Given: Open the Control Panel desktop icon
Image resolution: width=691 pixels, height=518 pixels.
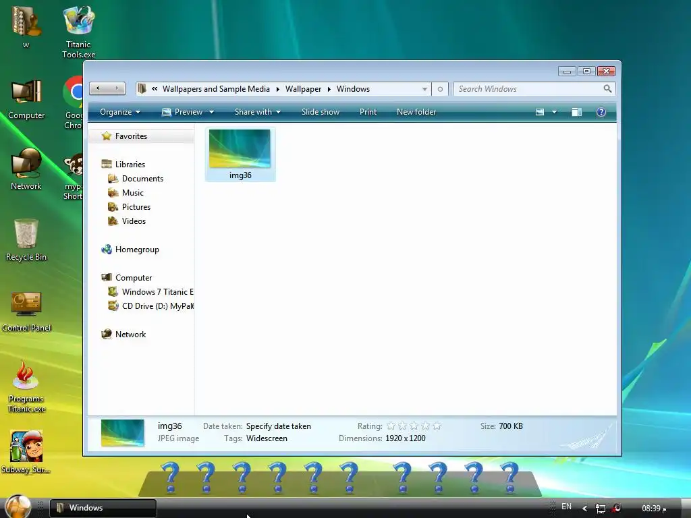Looking at the screenshot, I should pyautogui.click(x=26, y=310).
